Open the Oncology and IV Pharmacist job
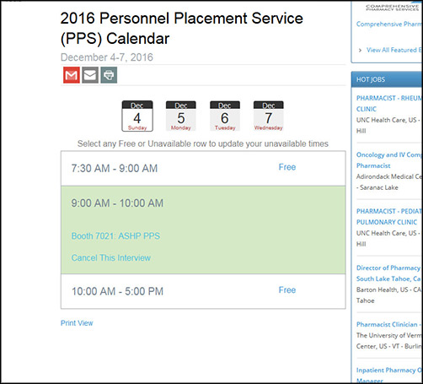The height and width of the screenshot is (384, 423). pos(388,160)
